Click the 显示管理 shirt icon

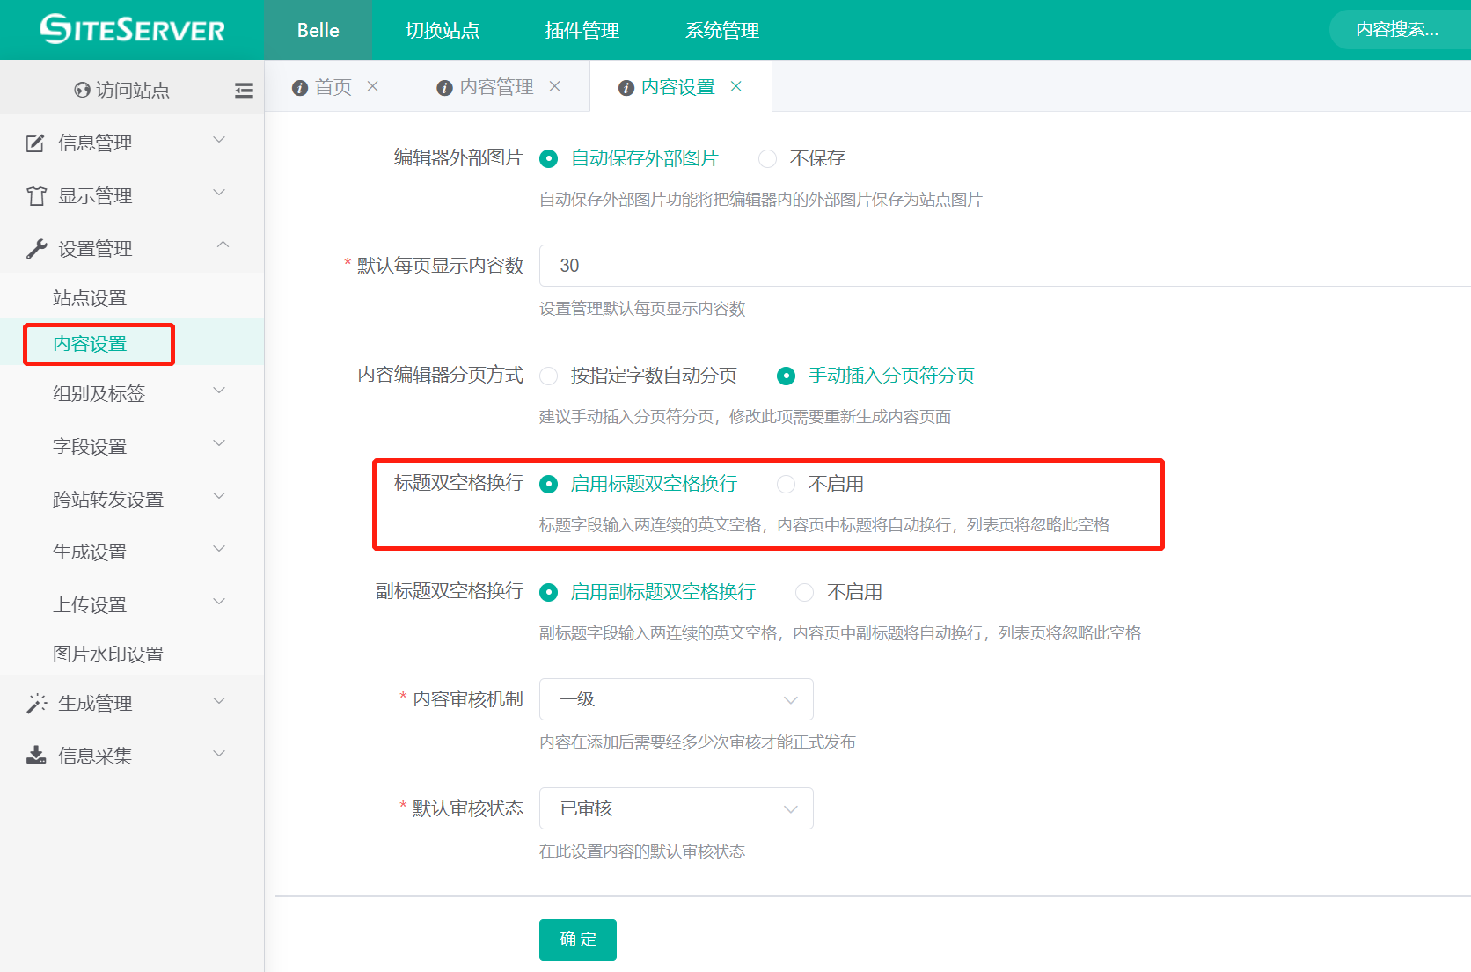[36, 196]
